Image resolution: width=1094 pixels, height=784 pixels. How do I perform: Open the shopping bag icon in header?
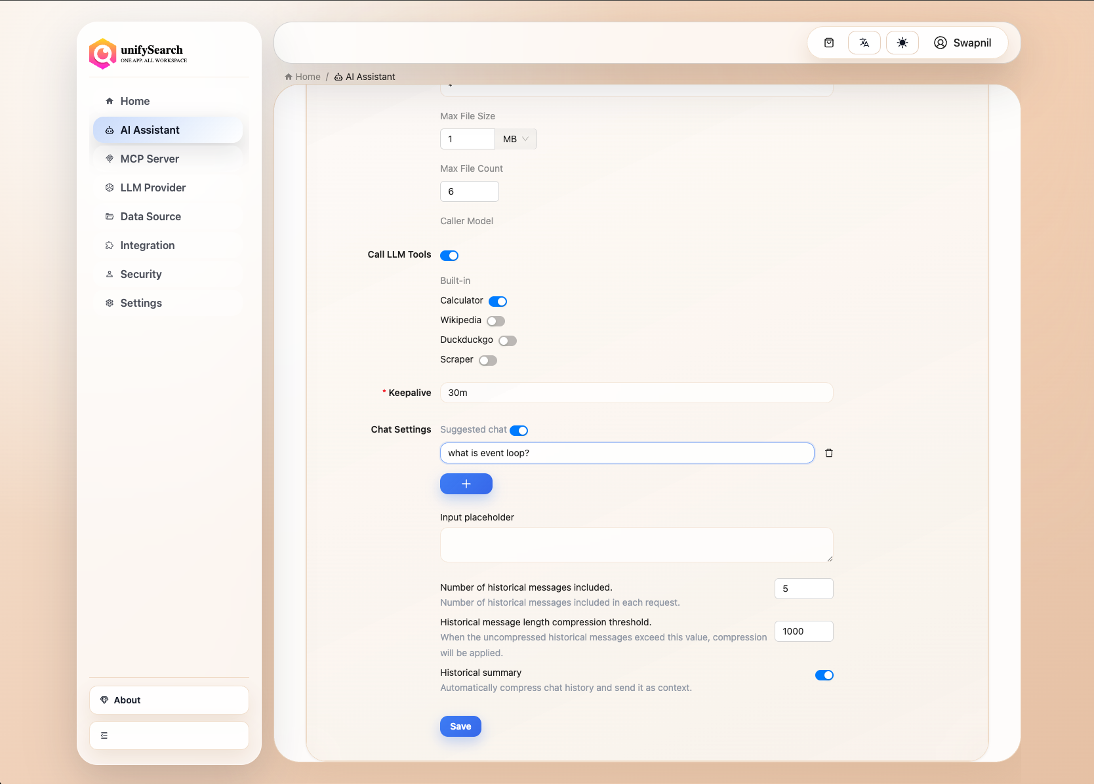click(829, 43)
